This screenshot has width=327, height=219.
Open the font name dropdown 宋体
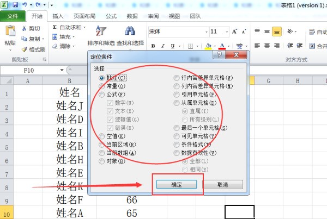[x=207, y=32]
